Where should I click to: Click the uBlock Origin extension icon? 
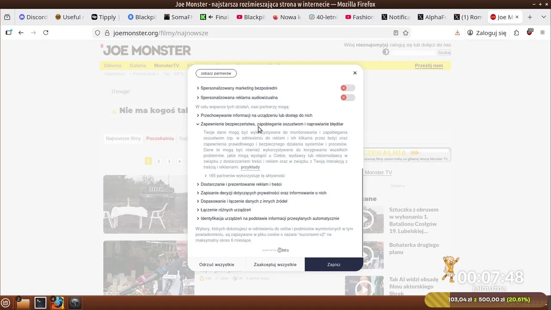pos(529,33)
